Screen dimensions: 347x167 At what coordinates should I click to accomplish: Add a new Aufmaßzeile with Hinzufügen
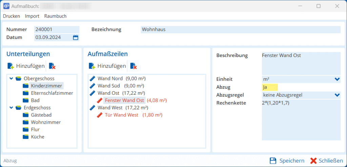click(x=107, y=66)
